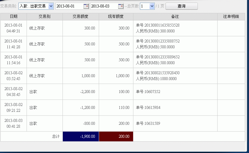Click the 总计 total label
The width and height of the screenshot is (249, 153).
[56, 136]
